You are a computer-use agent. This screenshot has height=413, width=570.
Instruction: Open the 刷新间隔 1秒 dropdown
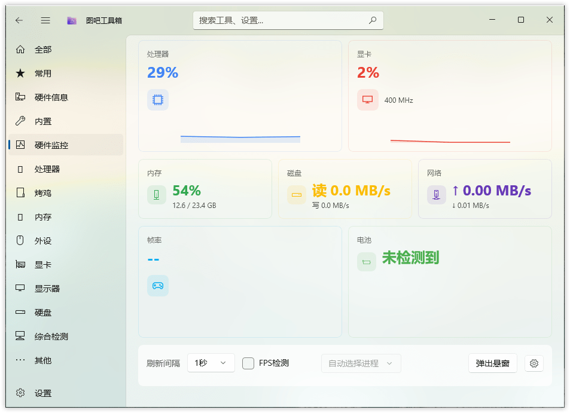coord(211,363)
